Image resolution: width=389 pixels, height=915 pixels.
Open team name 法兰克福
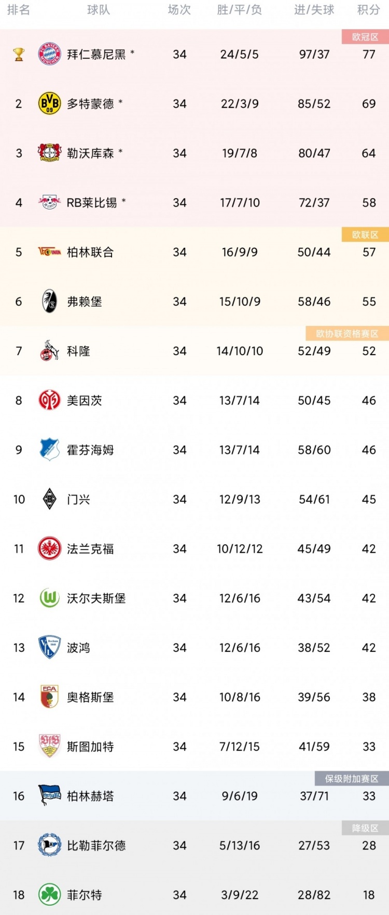click(x=90, y=549)
